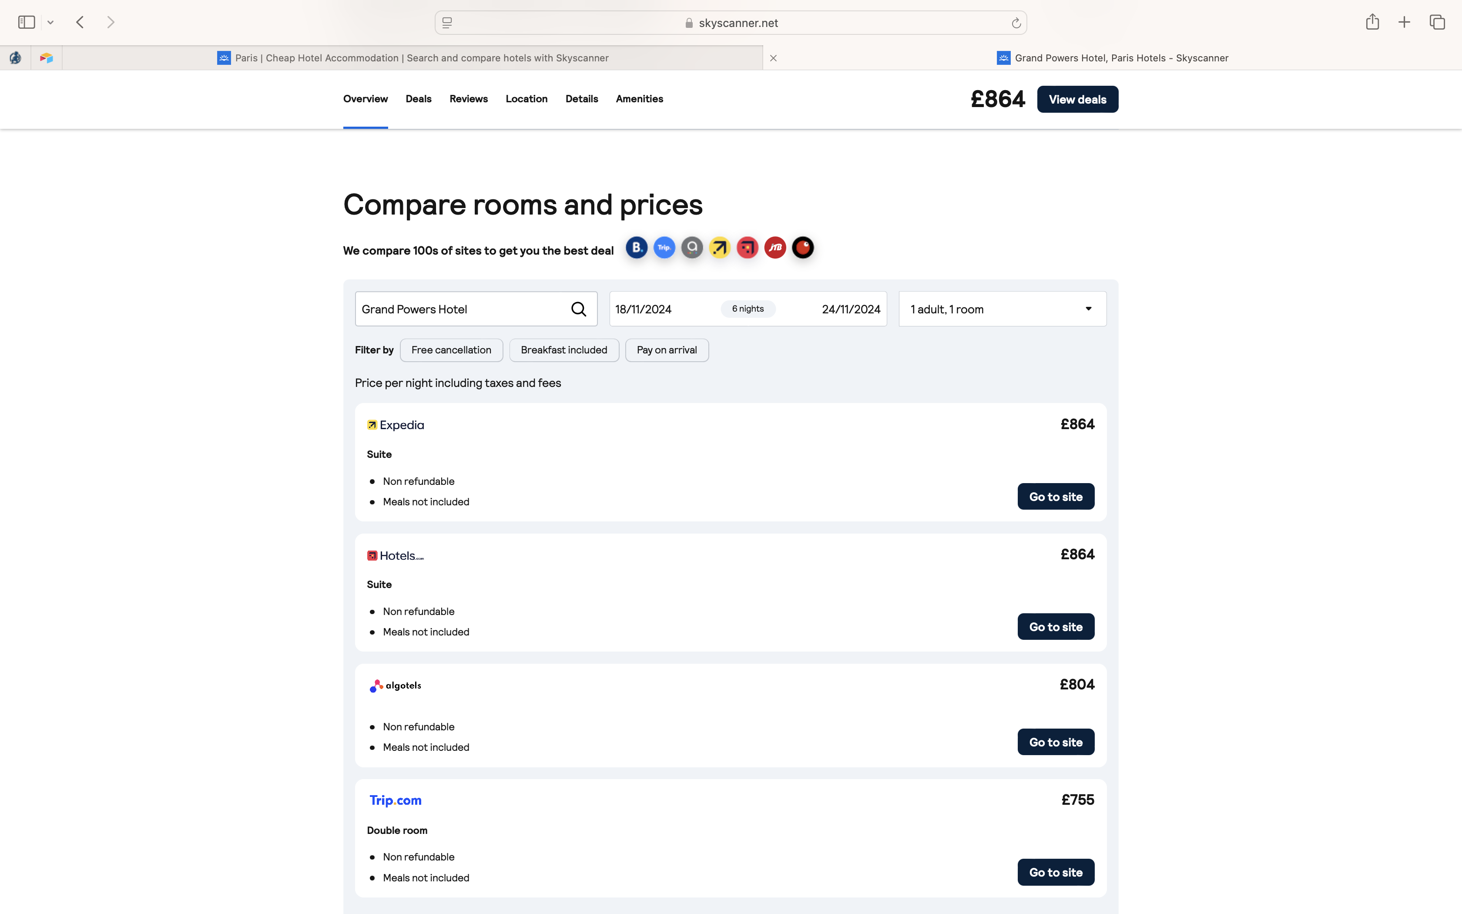Click the Safari sidebar toggle icon
This screenshot has width=1462, height=914.
pos(27,22)
